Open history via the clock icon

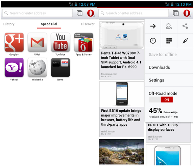[153, 41]
